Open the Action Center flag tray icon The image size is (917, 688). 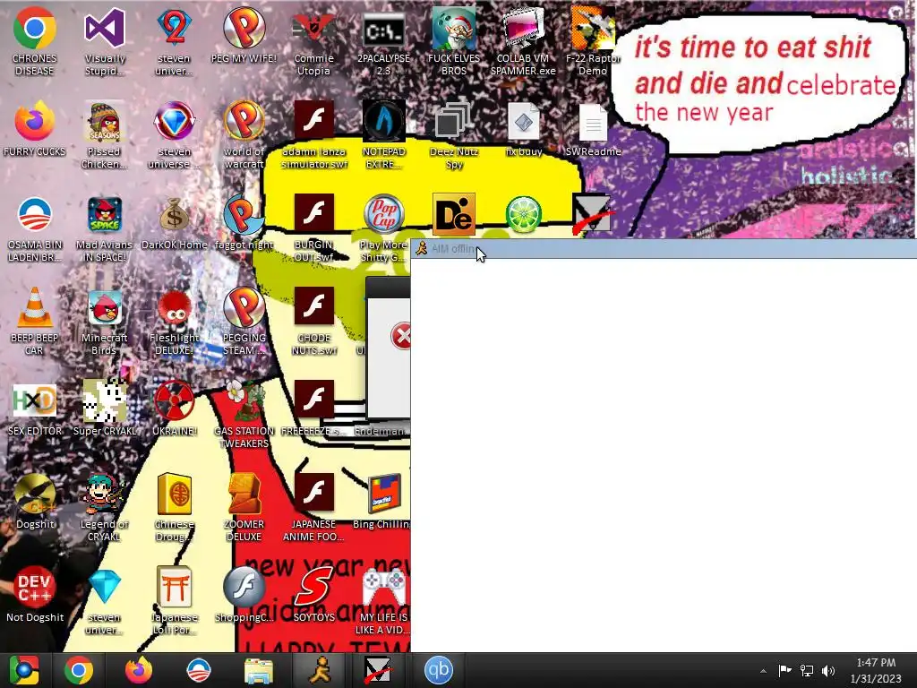784,670
